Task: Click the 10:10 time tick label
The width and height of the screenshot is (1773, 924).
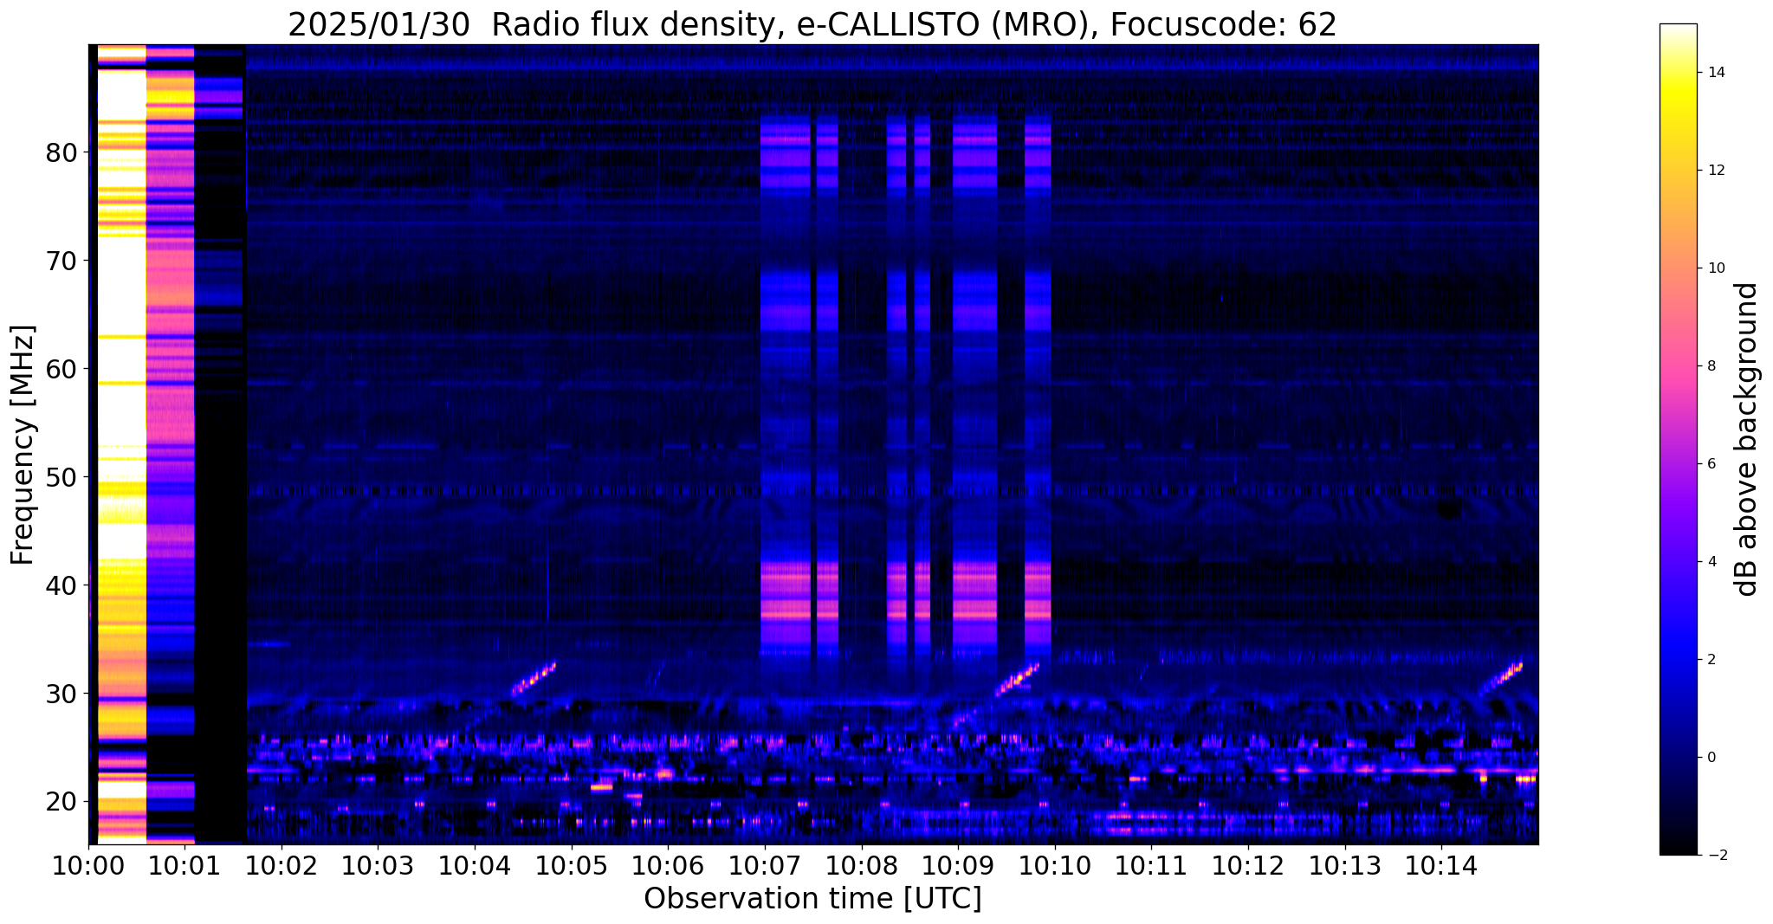Action: [x=1054, y=866]
